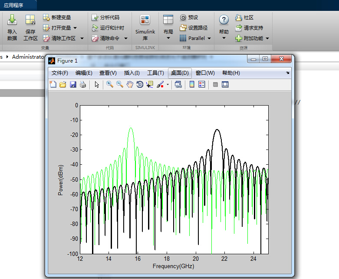The height and width of the screenshot is (279, 339).
Task: Toggle Insert Colorbar icon
Action: (x=192, y=84)
